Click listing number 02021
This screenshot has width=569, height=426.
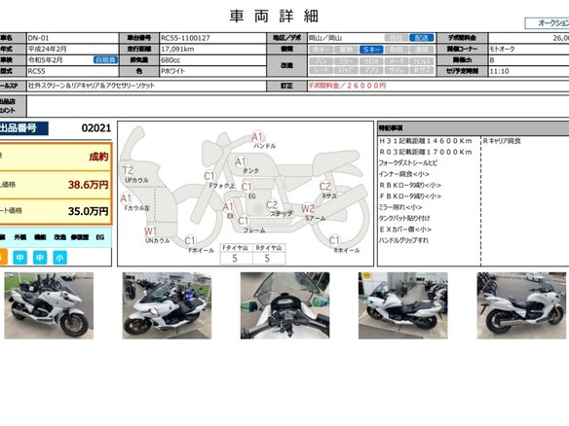click(96, 128)
